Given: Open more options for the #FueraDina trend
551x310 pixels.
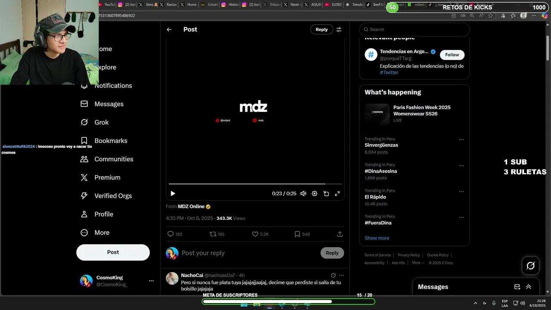Looking at the screenshot, I should pos(461,217).
